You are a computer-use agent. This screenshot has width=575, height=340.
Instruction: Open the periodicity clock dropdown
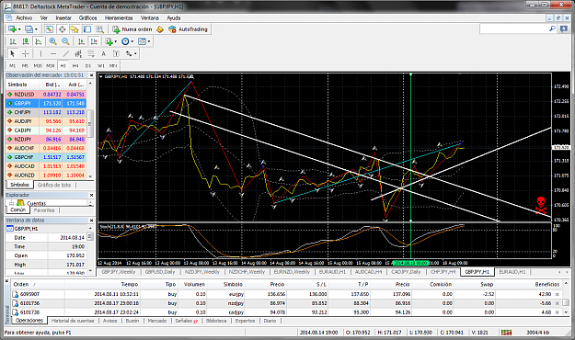pyautogui.click(x=127, y=41)
